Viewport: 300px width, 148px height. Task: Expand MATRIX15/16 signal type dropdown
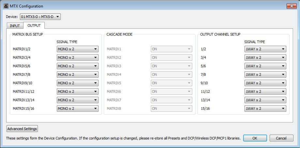coord(78,109)
